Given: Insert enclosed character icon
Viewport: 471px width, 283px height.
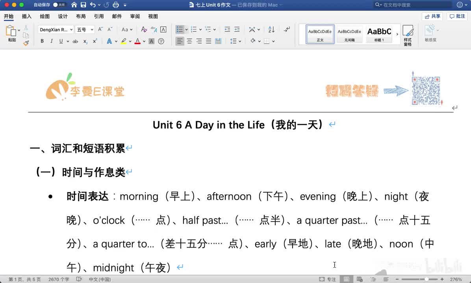Looking at the screenshot, I should point(161,41).
